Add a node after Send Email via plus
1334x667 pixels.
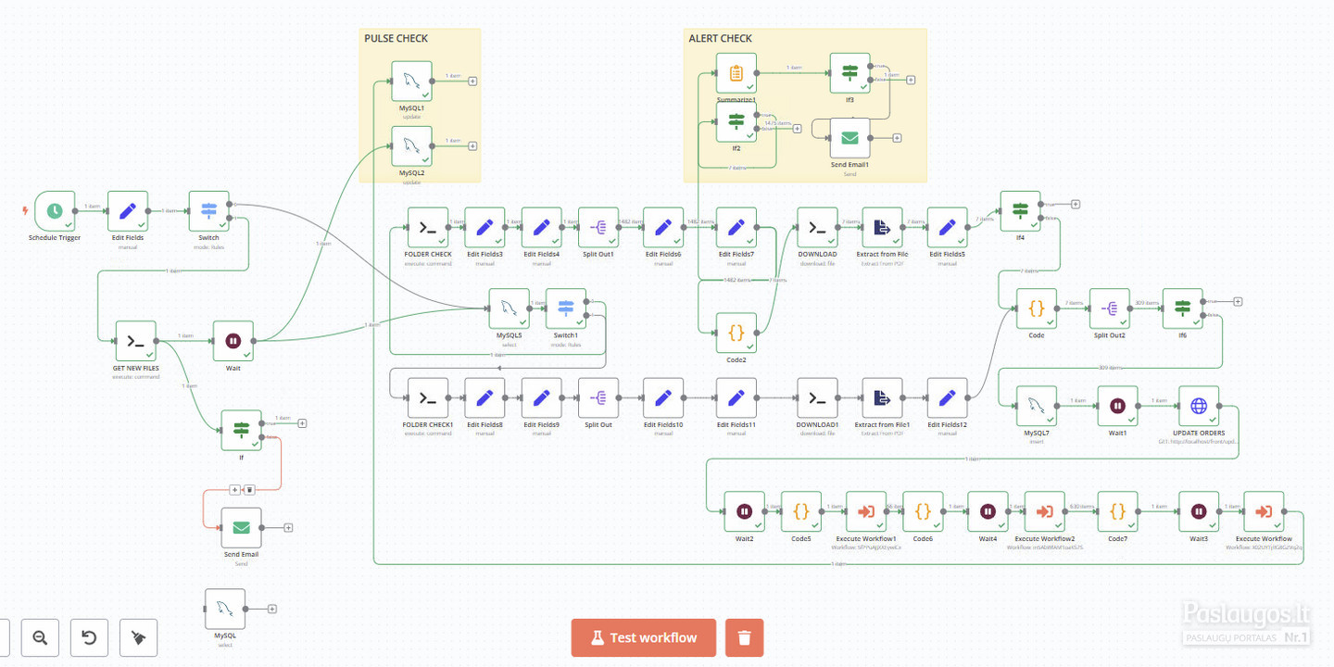288,528
